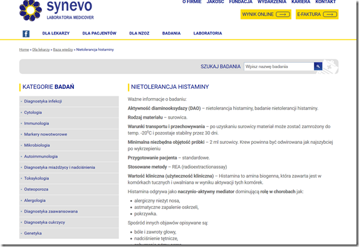Open WYNIK ONLINE button
The image size is (359, 247).
click(x=266, y=14)
